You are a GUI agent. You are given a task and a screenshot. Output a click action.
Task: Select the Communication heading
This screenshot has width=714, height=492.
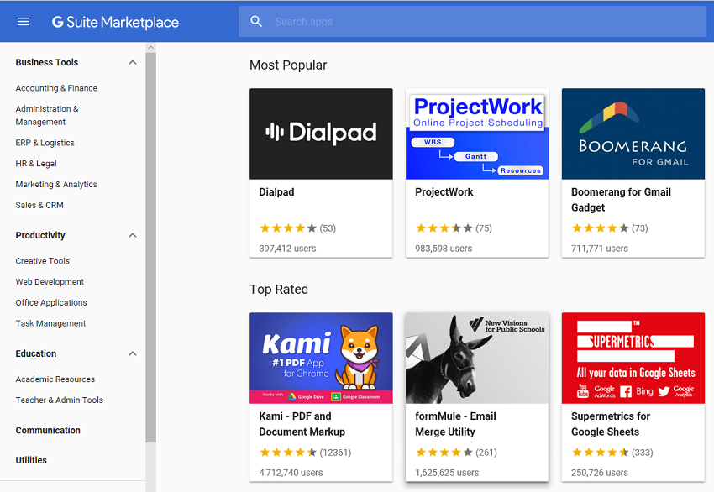[x=48, y=430]
